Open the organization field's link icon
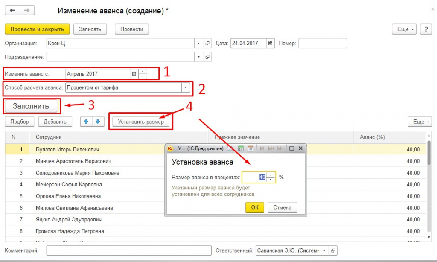 click(x=207, y=43)
